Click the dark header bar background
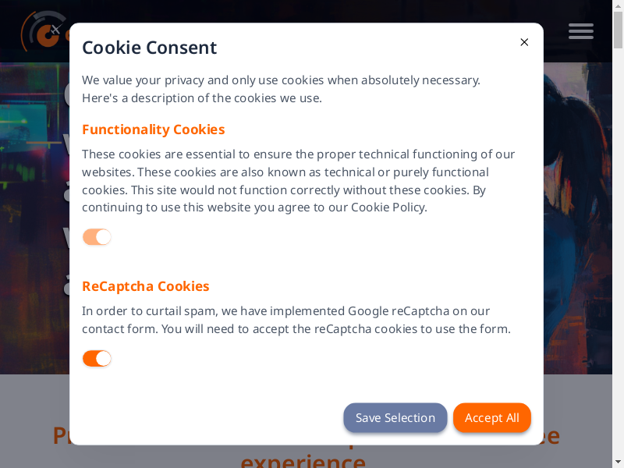Viewport: 624px width, 468px height. [312, 11]
